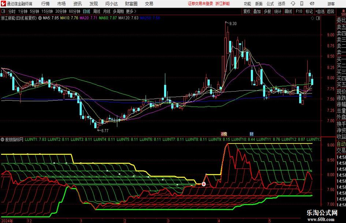
Task: Click the 财 financial info marker
Action: click(252, 134)
